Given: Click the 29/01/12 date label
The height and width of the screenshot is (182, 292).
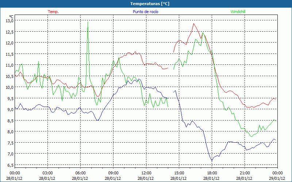Looking at the screenshot, I should (277, 178).
